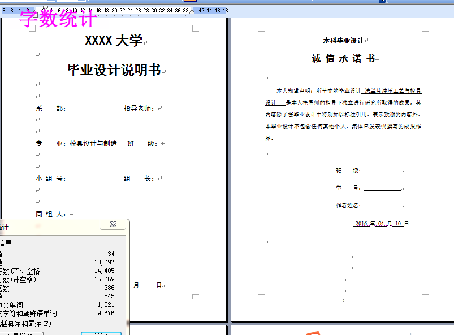This screenshot has height=335, width=454.
Task: Click the '诚信承诺书' title
Action: 343,58
